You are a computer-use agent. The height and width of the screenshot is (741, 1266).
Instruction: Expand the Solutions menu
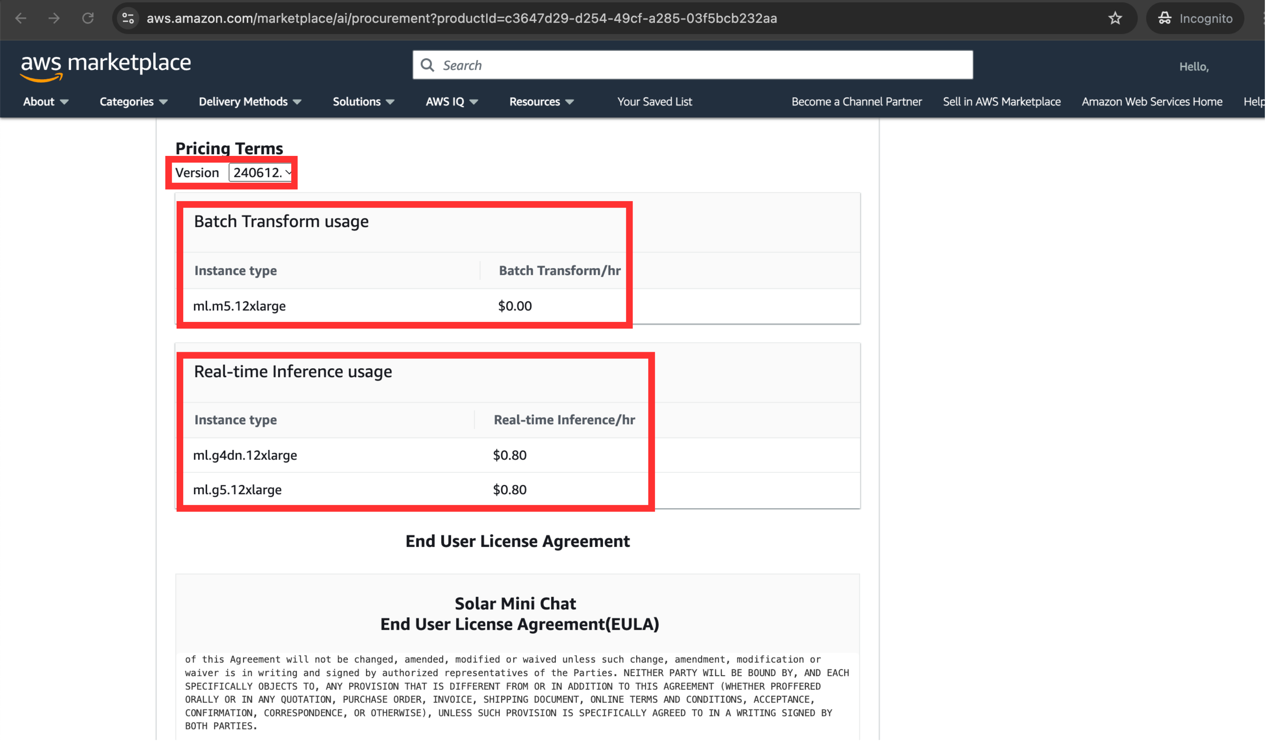[364, 102]
